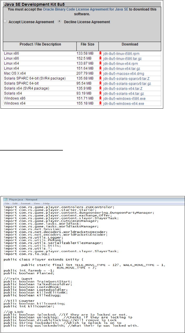Click download arrow icon for macosx-x64.dmg
Viewport: 185px width, 333px height.
coord(100,73)
